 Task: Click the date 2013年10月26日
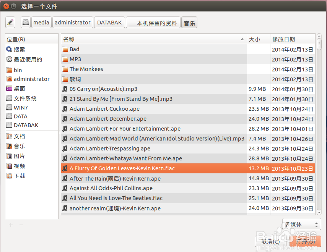(x=292, y=139)
